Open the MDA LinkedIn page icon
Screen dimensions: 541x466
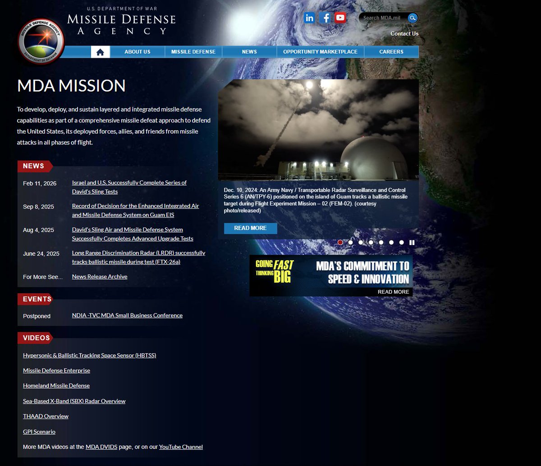[x=309, y=18]
